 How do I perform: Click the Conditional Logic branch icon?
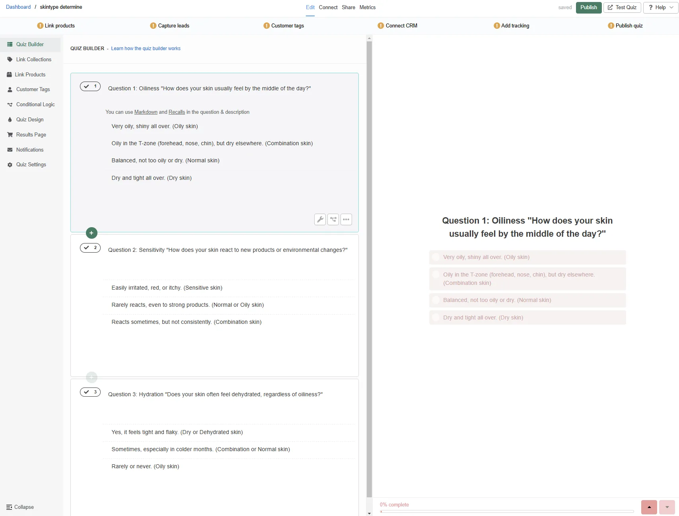(x=10, y=105)
